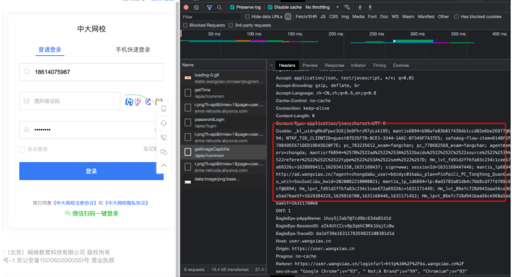The height and width of the screenshot is (277, 512).
Task: Enable Has blocked cookies filter
Action: click(456, 16)
